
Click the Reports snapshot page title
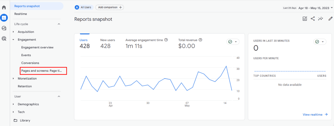tap(93, 19)
